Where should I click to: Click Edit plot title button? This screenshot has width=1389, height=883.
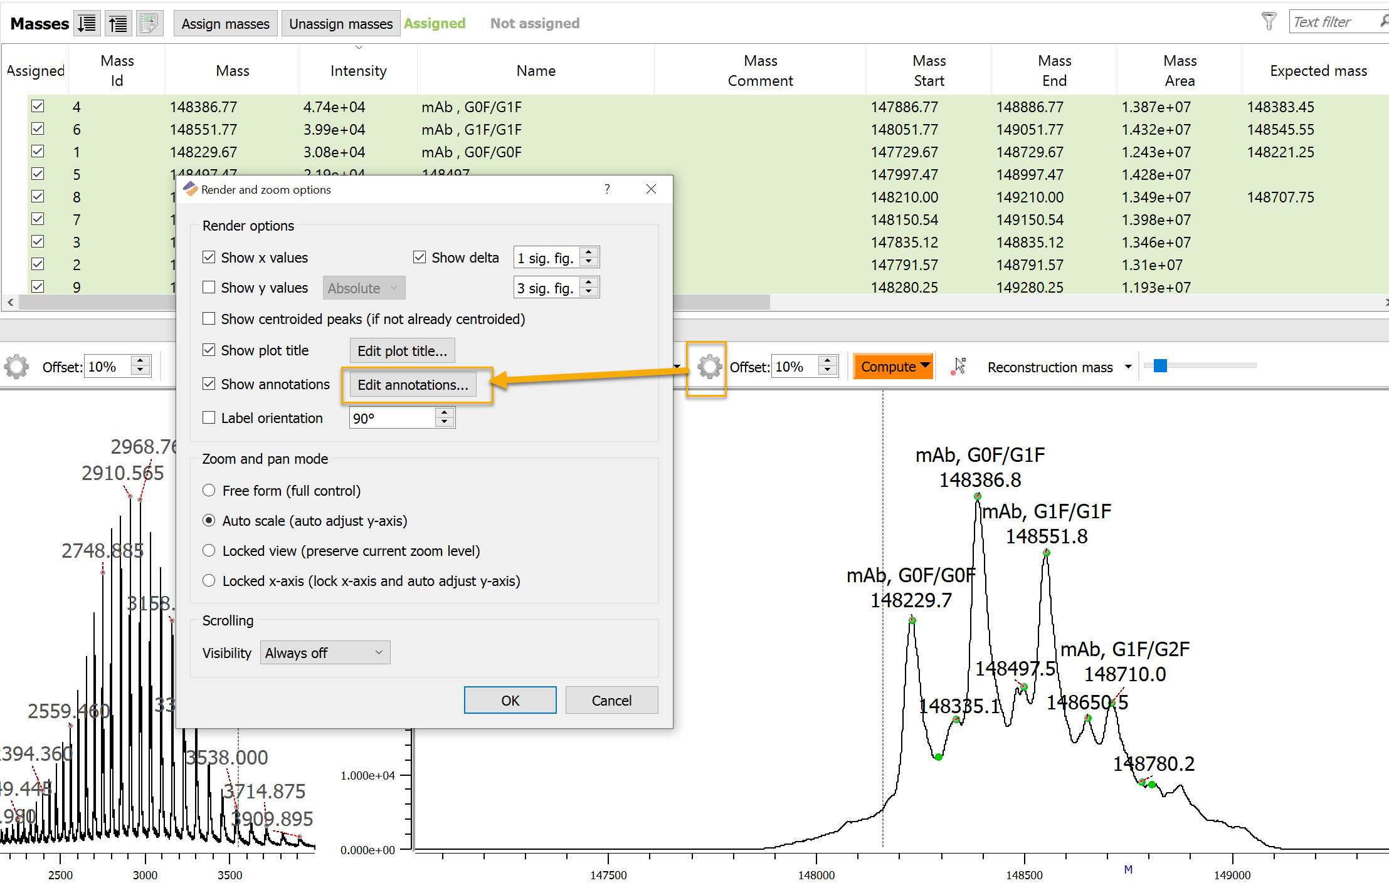pyautogui.click(x=403, y=351)
